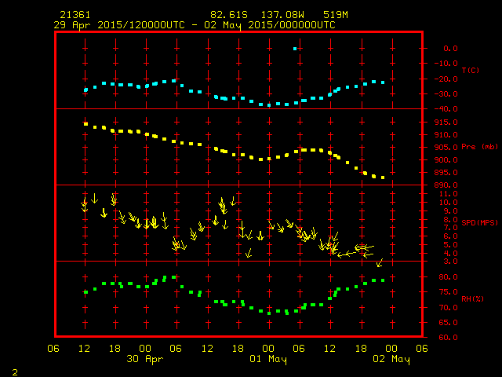The height and width of the screenshot is (377, 502).
Task: Click the "0.0" temperature axis label
Action: pyautogui.click(x=450, y=49)
